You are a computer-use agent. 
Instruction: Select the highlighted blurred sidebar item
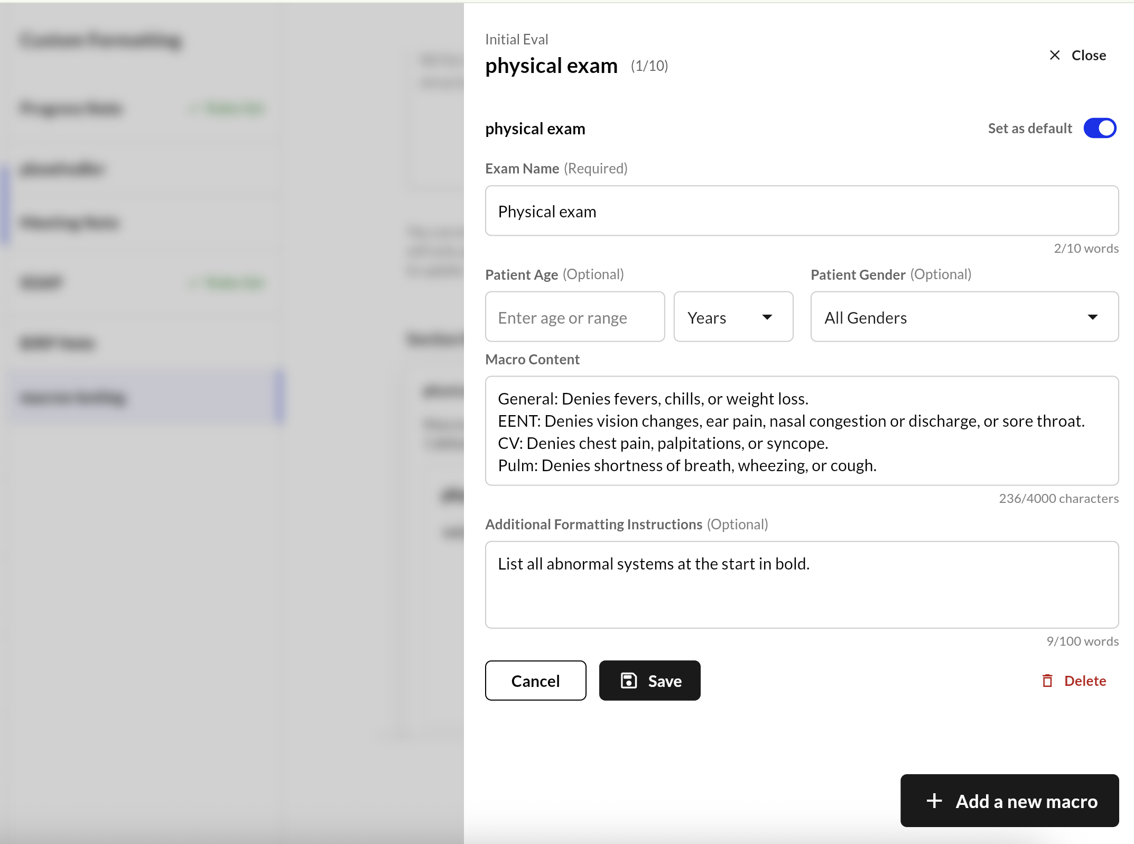click(x=145, y=398)
